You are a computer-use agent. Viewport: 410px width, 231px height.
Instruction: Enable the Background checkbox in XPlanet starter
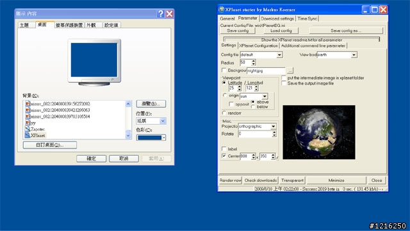[x=224, y=70]
